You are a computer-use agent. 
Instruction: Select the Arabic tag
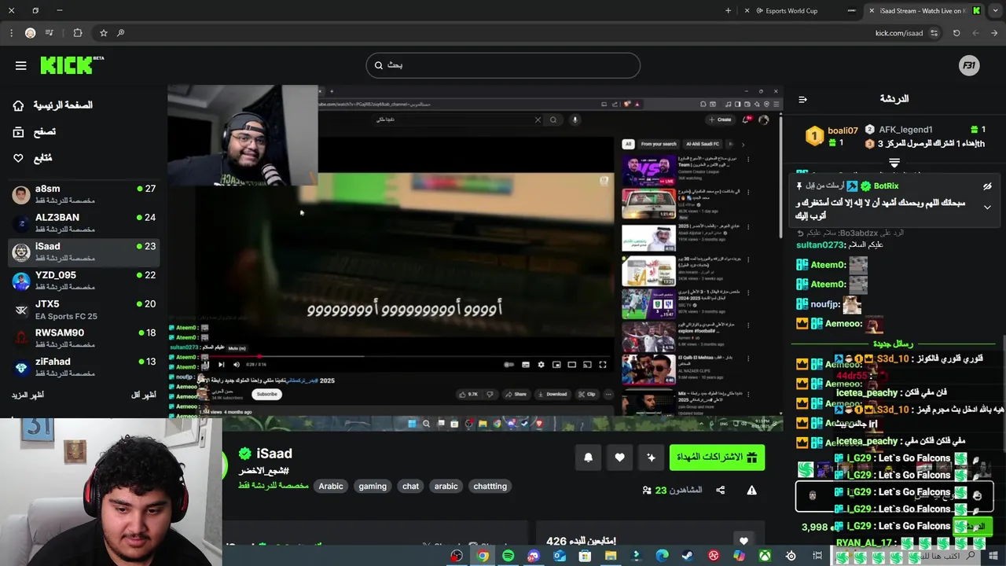331,487
